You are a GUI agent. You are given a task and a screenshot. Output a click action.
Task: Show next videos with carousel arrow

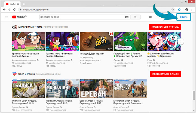[x=181, y=41]
